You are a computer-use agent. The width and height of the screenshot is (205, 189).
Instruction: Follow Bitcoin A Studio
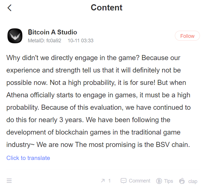coord(187,36)
